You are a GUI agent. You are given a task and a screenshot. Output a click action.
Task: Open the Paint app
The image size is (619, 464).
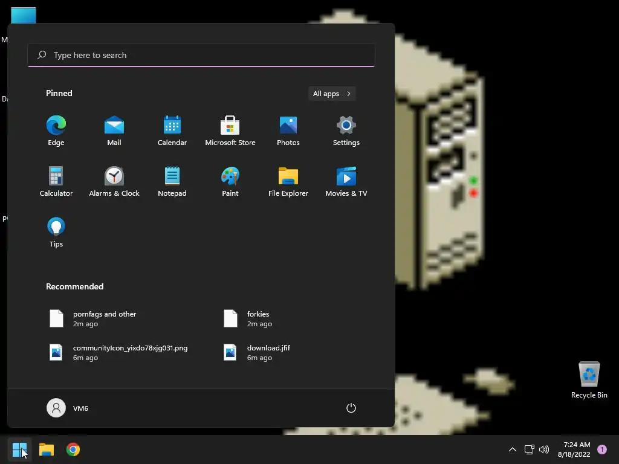coord(230,182)
